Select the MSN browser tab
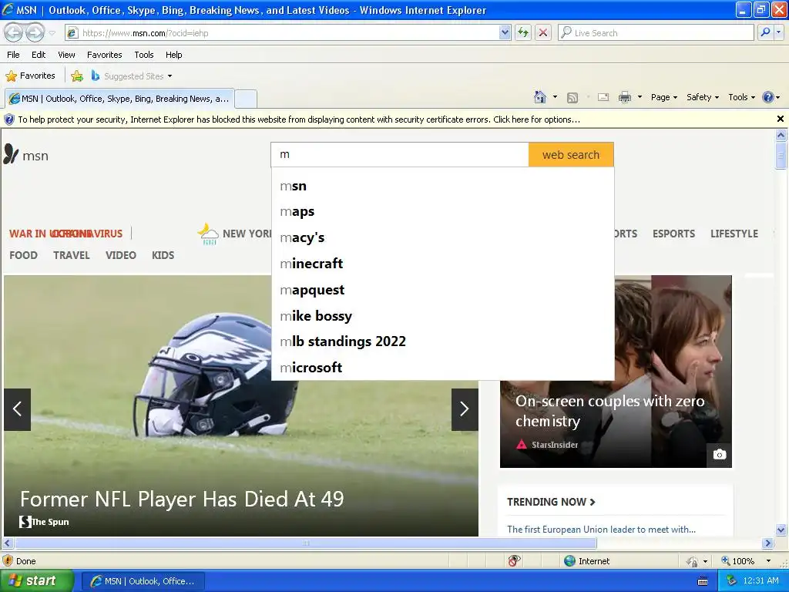 click(x=119, y=99)
